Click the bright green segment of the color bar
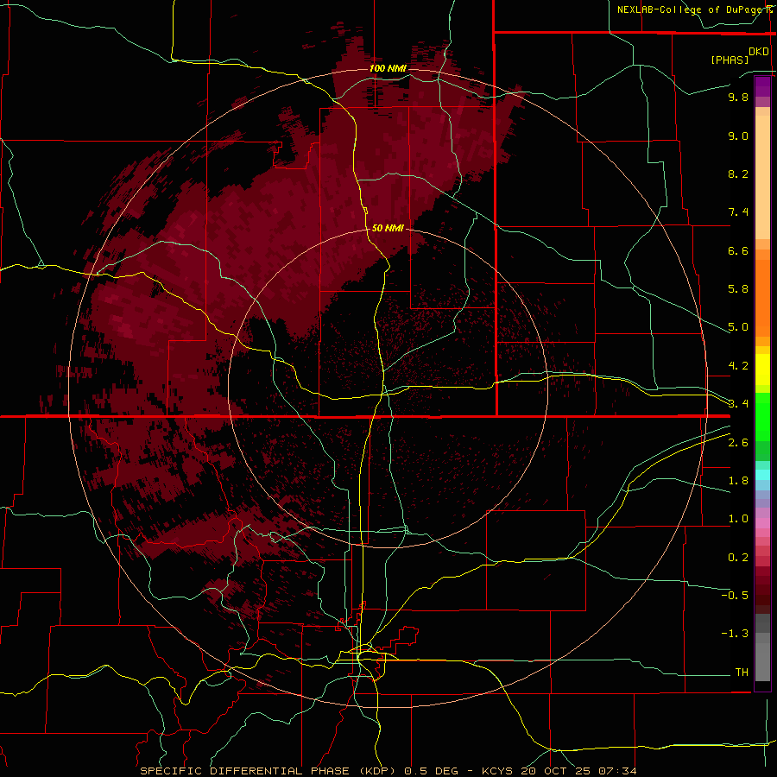 click(x=762, y=416)
